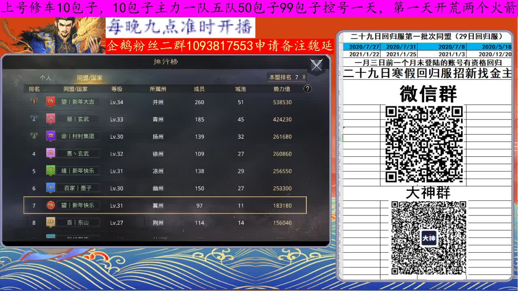
Task: Click power value 538530
Action: [282, 102]
